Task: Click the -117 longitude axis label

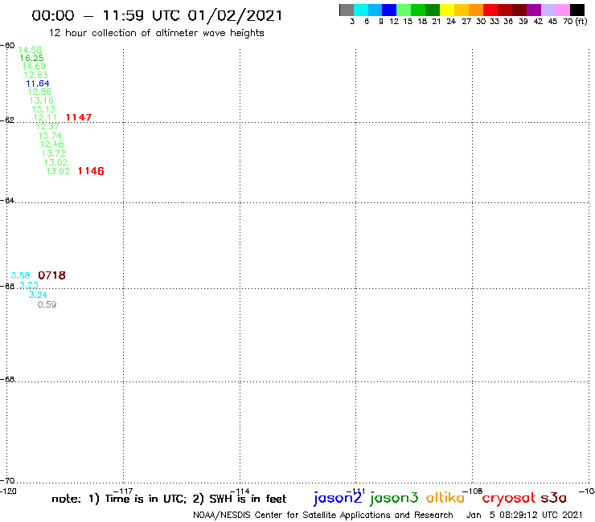Action: [x=123, y=491]
